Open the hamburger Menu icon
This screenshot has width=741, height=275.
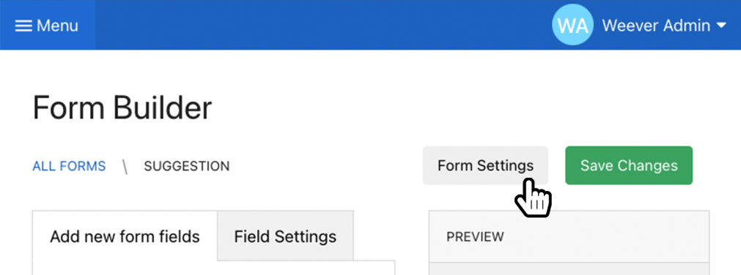23,26
